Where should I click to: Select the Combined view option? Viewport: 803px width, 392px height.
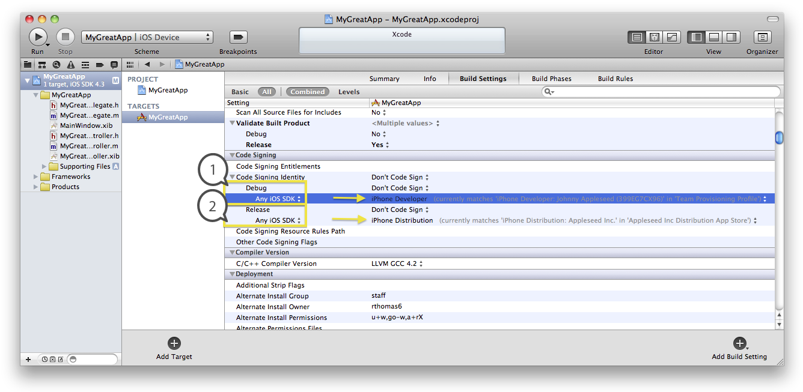tap(308, 92)
